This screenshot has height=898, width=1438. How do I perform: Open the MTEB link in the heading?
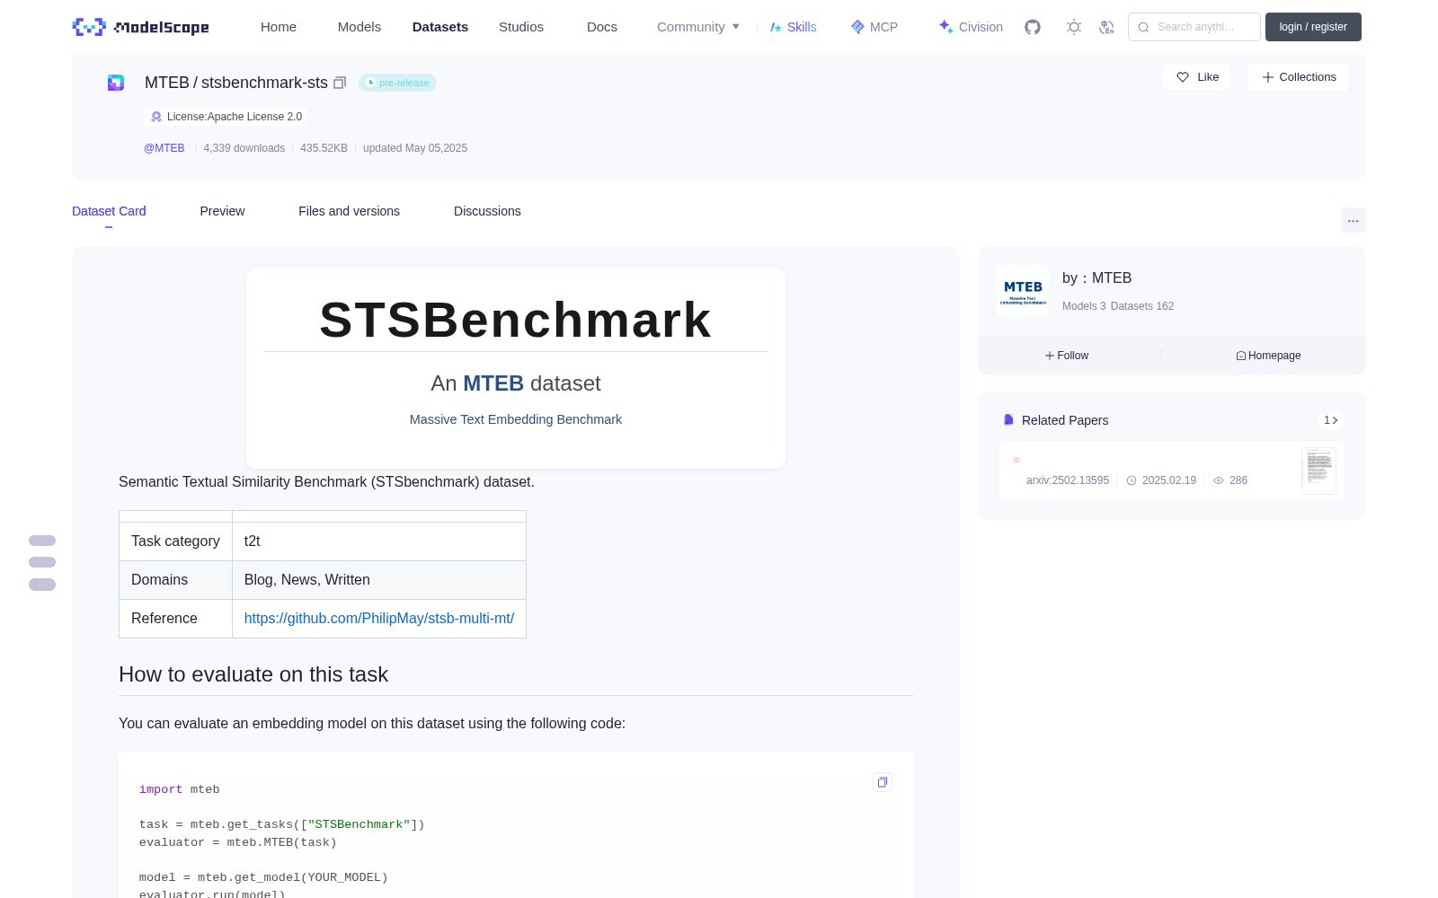(x=493, y=383)
